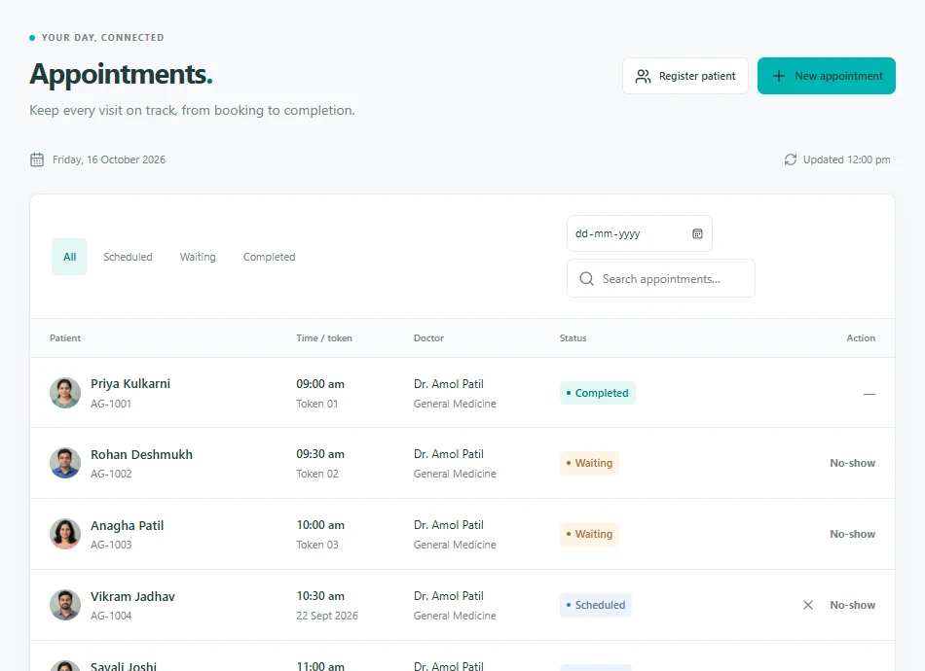Switch to the Scheduled filter tab
The height and width of the screenshot is (671, 925).
pyautogui.click(x=128, y=257)
